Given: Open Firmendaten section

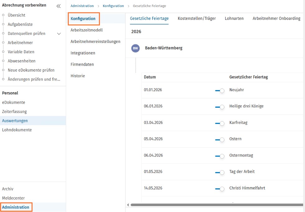Looking at the screenshot, I should [x=82, y=64].
